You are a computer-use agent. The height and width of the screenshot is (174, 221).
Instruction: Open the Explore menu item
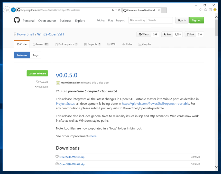pos(80,21)
